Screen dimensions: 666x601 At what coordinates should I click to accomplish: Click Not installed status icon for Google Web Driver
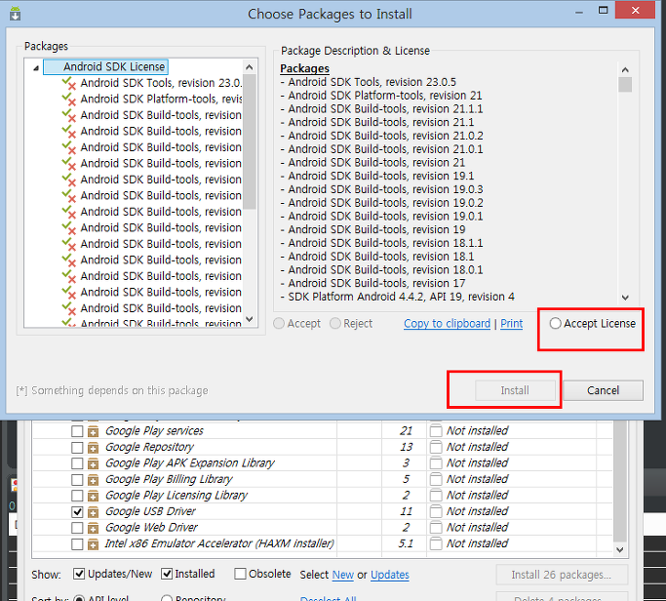(x=435, y=528)
